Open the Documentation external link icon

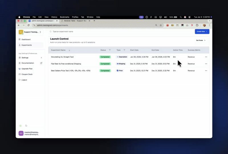[41, 63]
